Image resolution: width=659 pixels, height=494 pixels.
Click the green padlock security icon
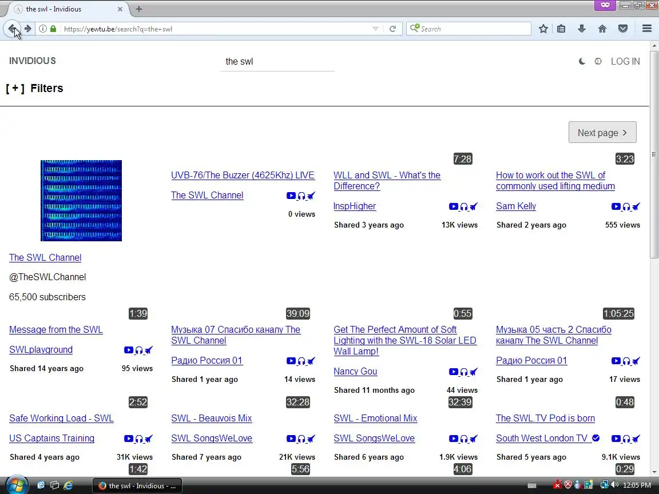tap(53, 29)
